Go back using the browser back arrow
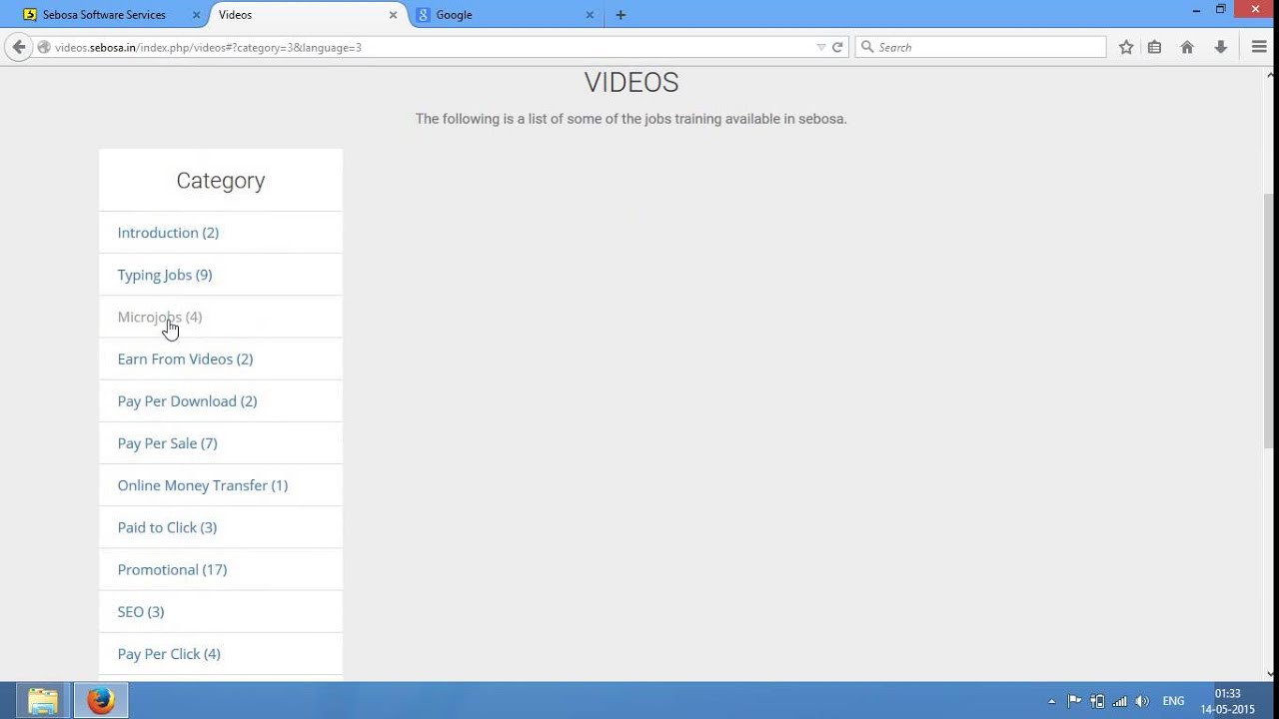 click(19, 47)
